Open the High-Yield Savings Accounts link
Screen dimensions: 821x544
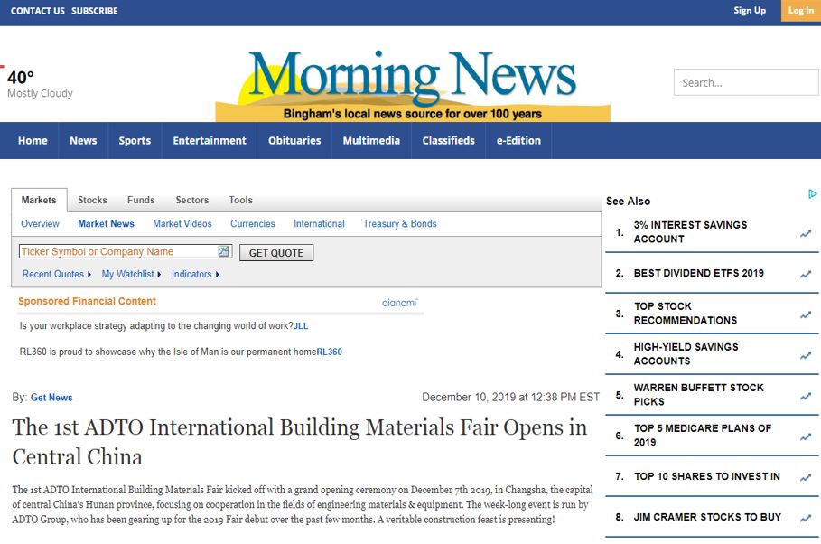pos(686,353)
